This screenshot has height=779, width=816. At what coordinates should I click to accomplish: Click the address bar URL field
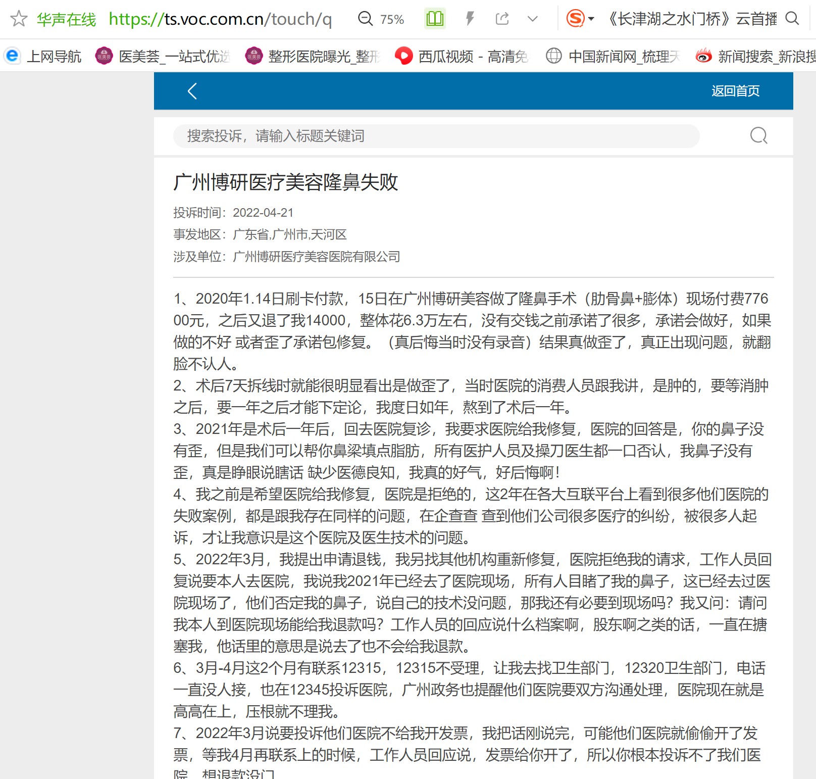(220, 19)
